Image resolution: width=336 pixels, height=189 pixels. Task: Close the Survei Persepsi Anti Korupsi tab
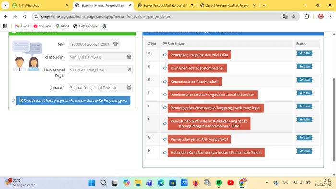click(192, 5)
